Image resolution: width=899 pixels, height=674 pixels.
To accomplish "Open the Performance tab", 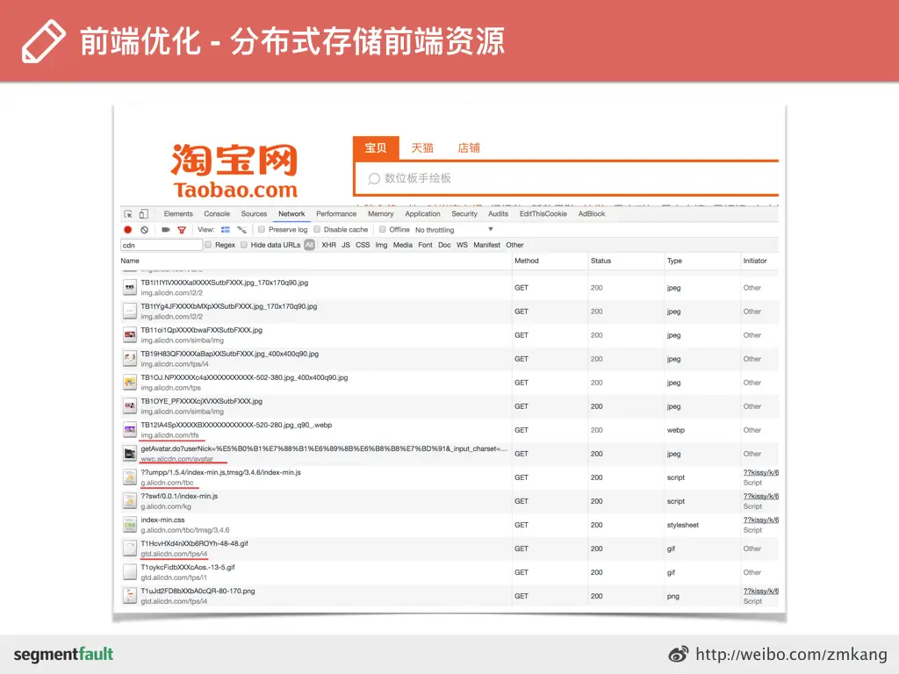I will [336, 214].
